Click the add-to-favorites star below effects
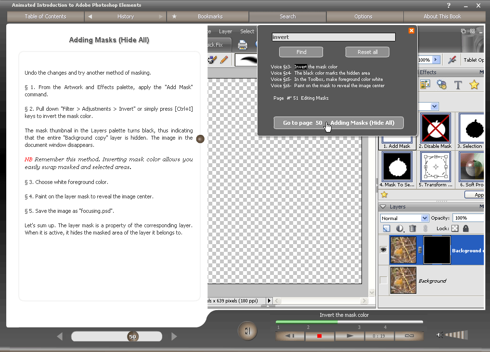This screenshot has height=352, width=490. coord(384,195)
